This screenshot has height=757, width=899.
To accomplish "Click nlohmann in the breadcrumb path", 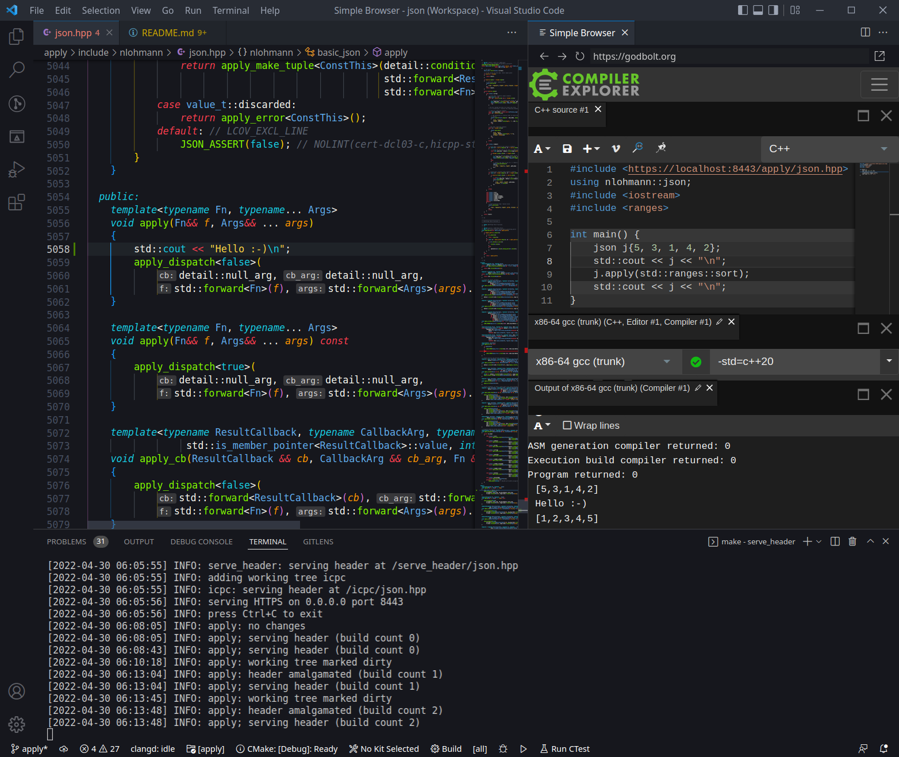I will tap(141, 52).
